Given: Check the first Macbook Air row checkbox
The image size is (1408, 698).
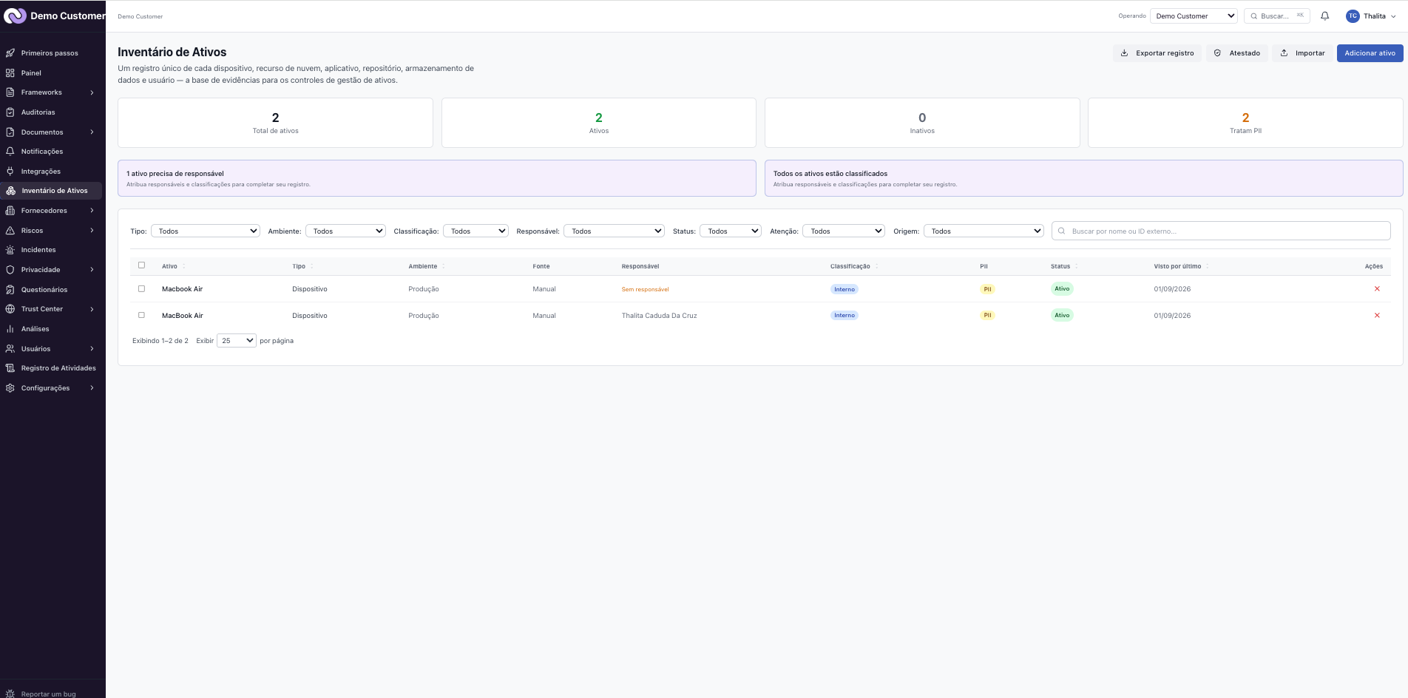Looking at the screenshot, I should point(141,289).
